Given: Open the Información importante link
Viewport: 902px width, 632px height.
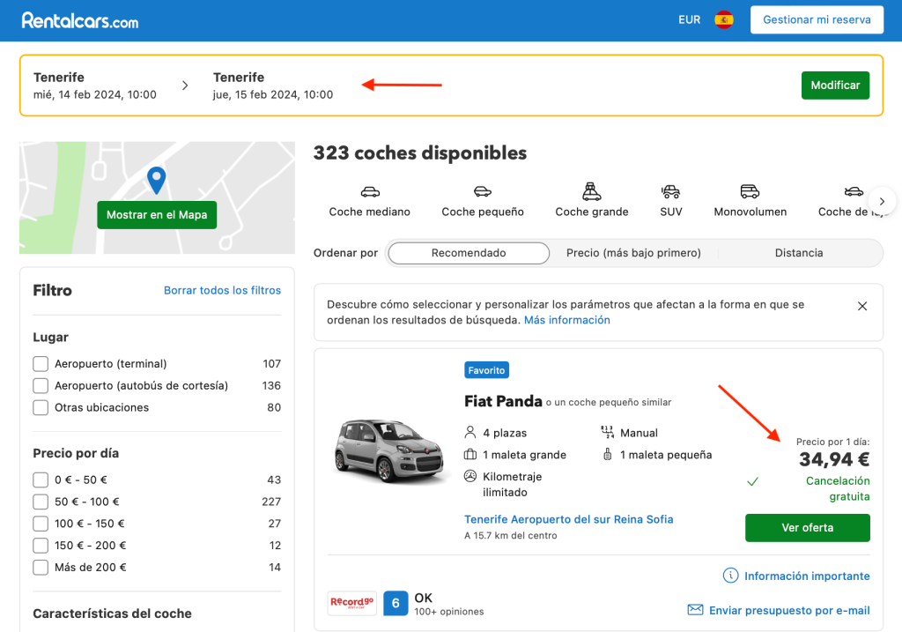Looking at the screenshot, I should point(807,576).
